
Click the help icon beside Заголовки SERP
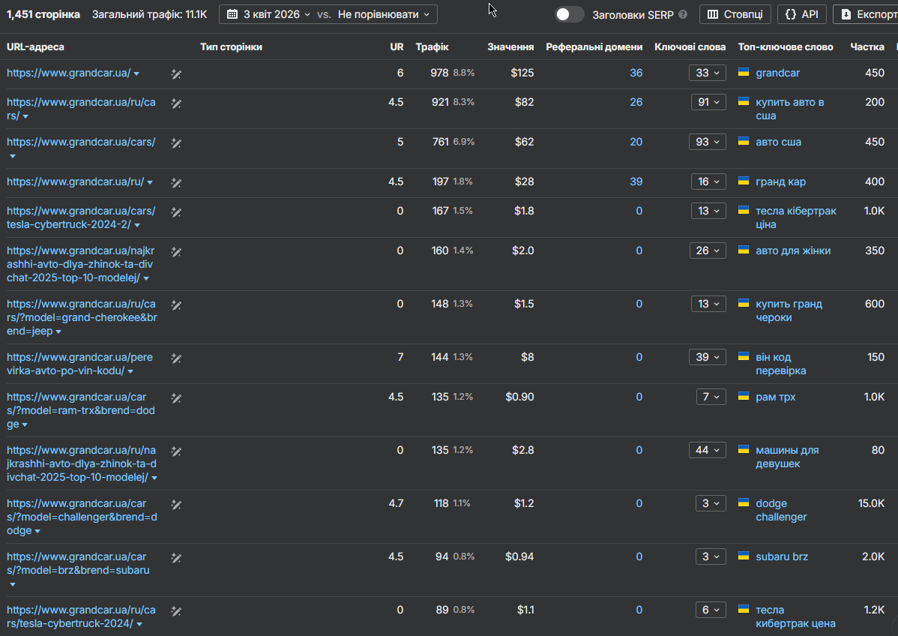coord(683,15)
